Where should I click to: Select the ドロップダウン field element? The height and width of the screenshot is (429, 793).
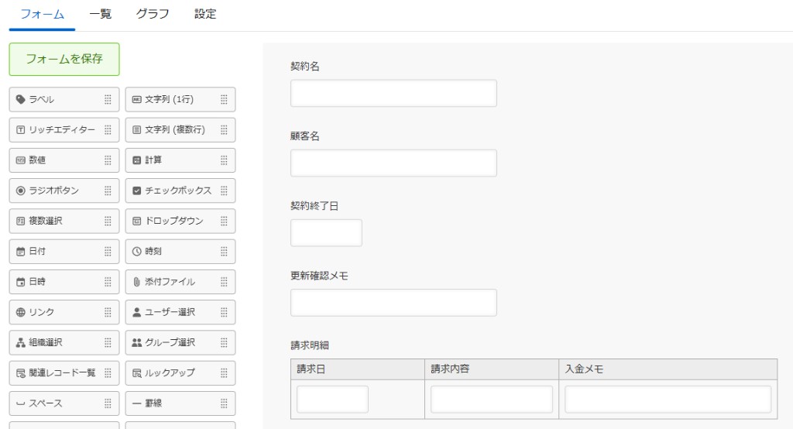pyautogui.click(x=180, y=221)
